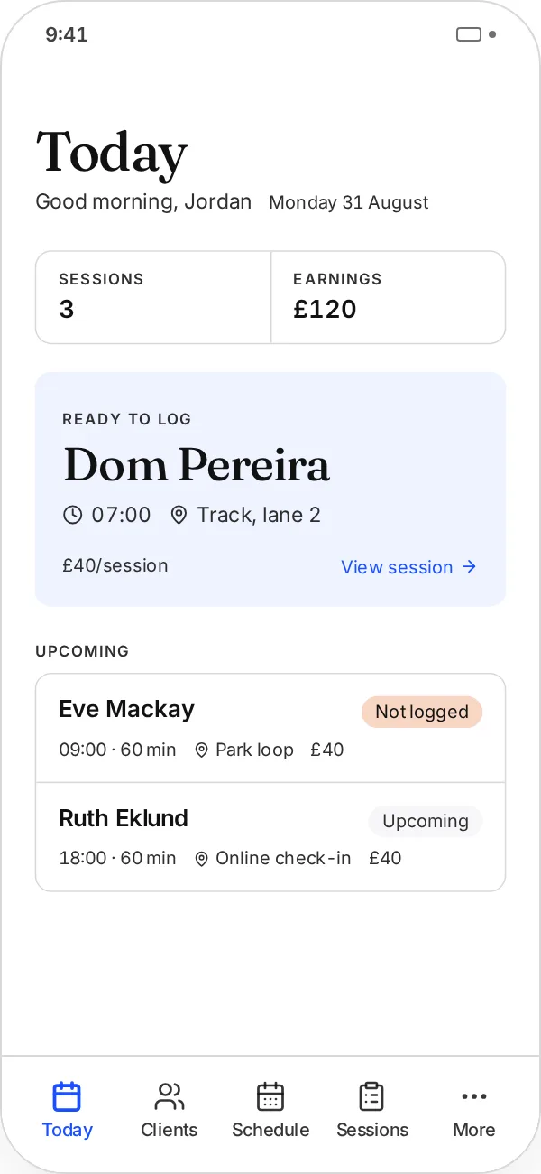This screenshot has height=1174, width=541.
Task: Tap the Dom Pereira session heading
Action: coord(197,465)
